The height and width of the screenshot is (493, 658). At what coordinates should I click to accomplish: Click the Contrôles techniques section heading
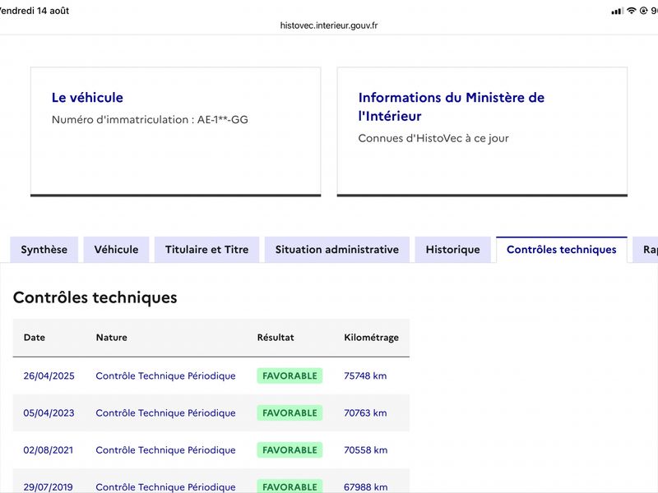pos(95,297)
